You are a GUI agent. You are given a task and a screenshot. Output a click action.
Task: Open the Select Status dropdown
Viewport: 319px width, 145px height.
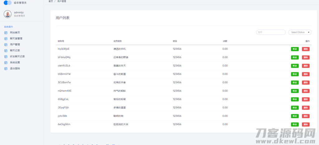[300, 32]
